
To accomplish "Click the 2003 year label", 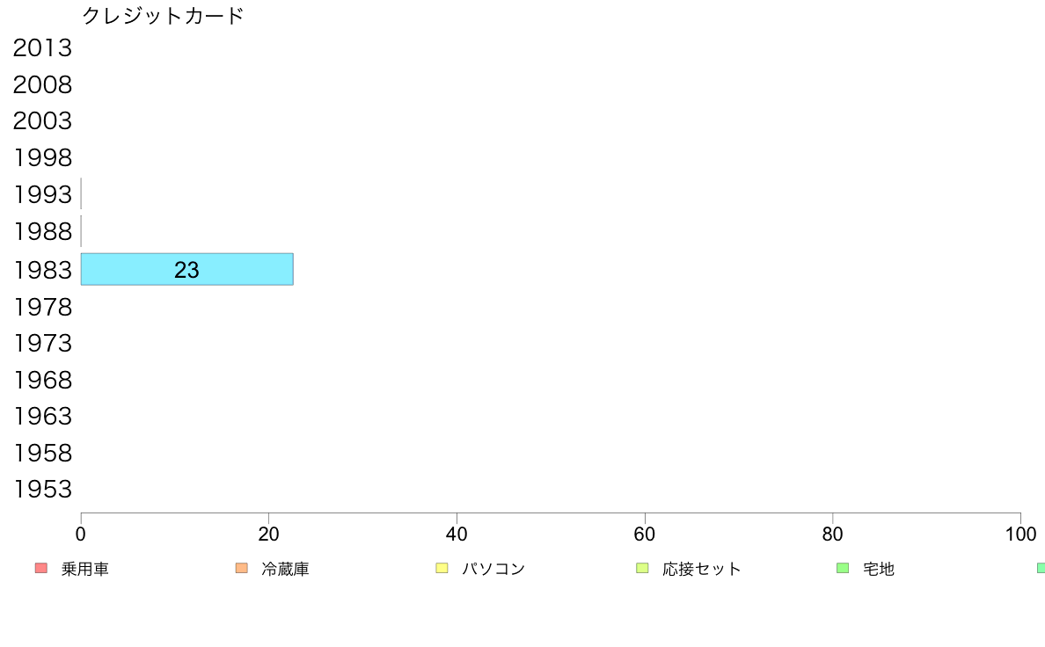I will [x=42, y=120].
